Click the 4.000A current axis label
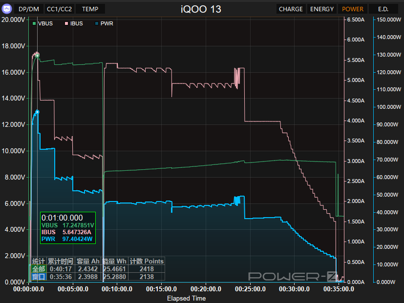The image size is (404, 303). click(356, 121)
